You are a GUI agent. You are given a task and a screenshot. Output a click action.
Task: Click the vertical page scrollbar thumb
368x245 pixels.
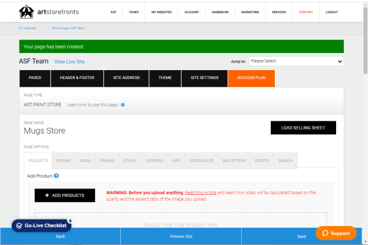coord(365,40)
